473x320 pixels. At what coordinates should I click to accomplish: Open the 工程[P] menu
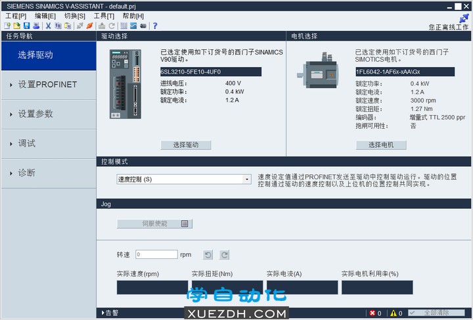tap(16, 16)
